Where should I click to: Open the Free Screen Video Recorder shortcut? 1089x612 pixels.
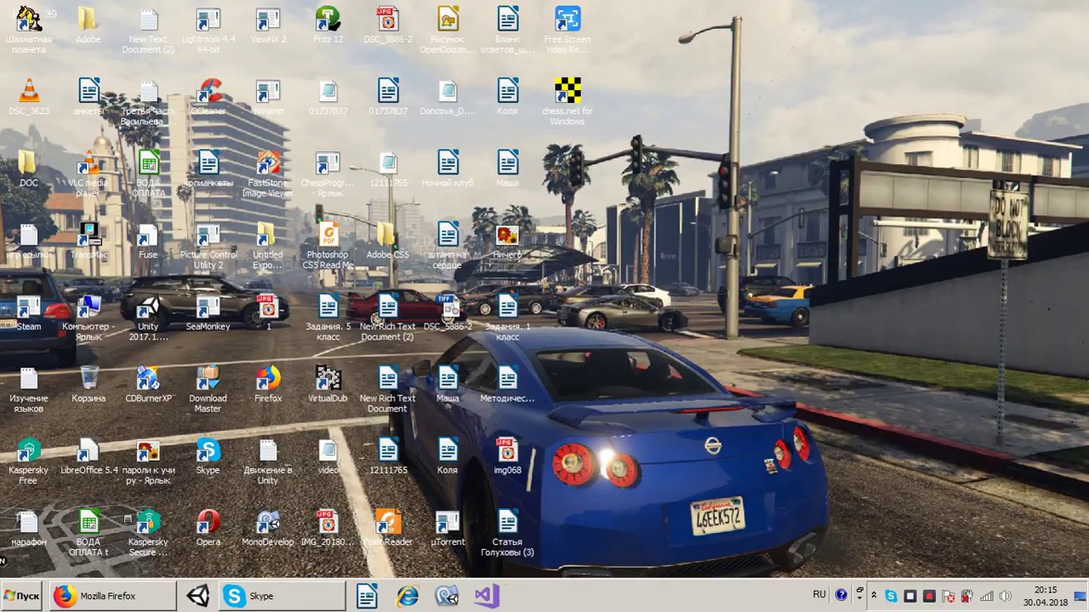567,29
